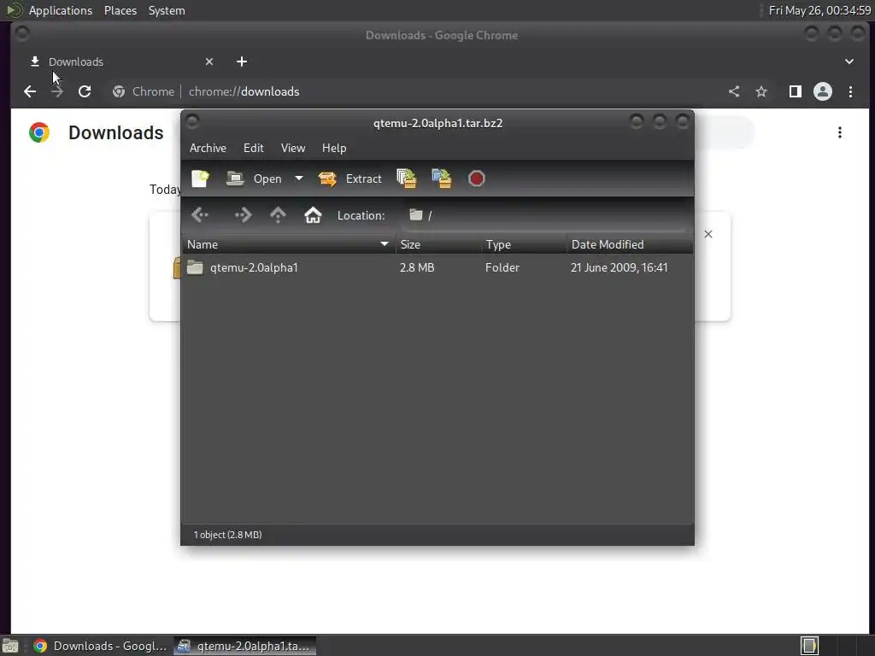The image size is (875, 656).
Task: Open the Help menu
Action: tap(334, 148)
